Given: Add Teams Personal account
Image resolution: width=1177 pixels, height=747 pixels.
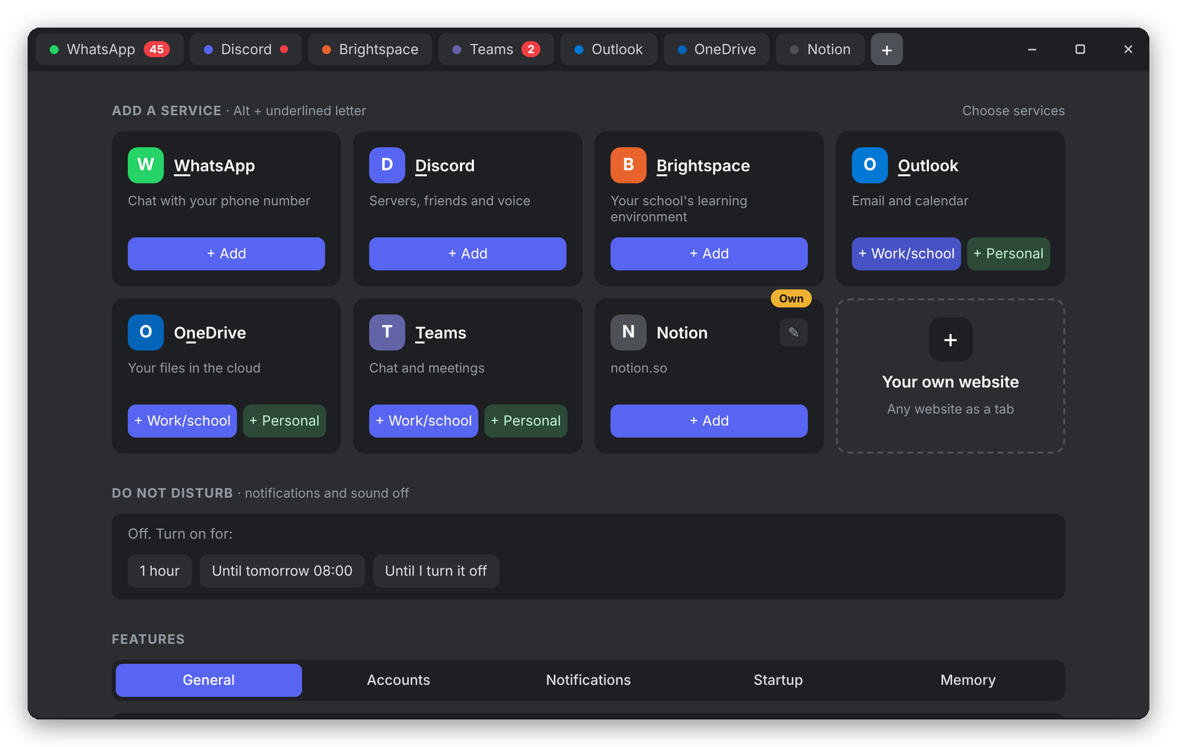Looking at the screenshot, I should [x=526, y=420].
